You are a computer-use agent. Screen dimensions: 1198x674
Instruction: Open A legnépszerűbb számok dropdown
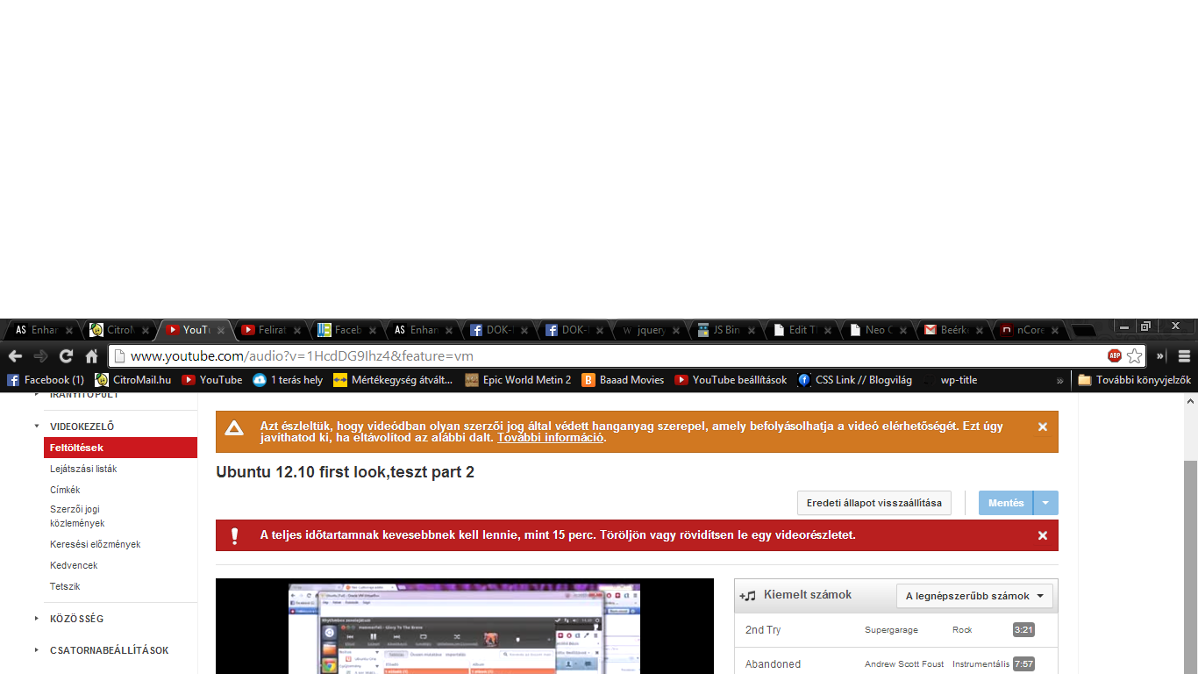pos(974,596)
